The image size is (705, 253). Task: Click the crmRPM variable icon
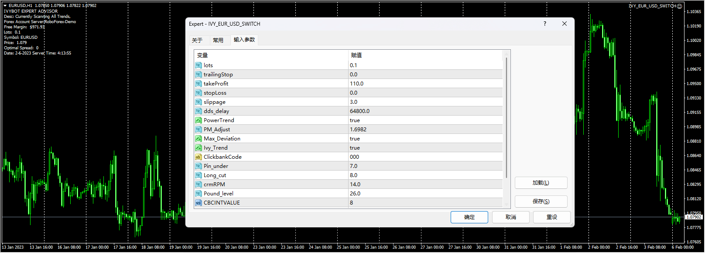[198, 184]
